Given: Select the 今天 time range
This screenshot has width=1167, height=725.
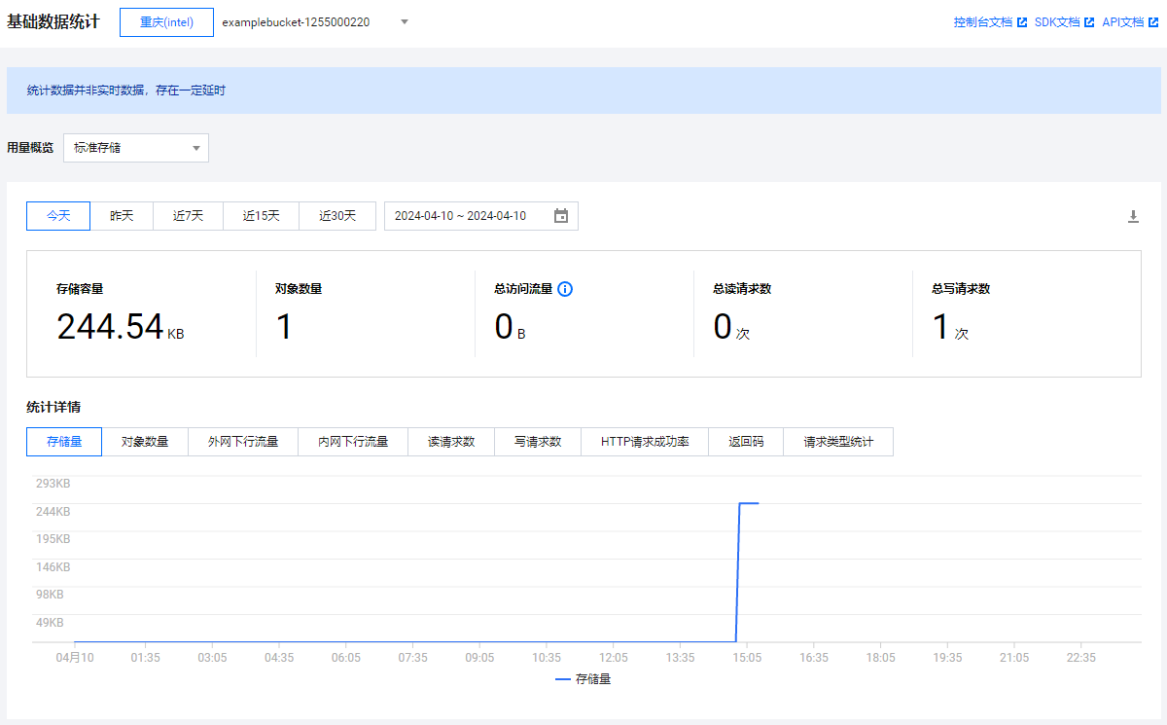Looking at the screenshot, I should click(58, 216).
